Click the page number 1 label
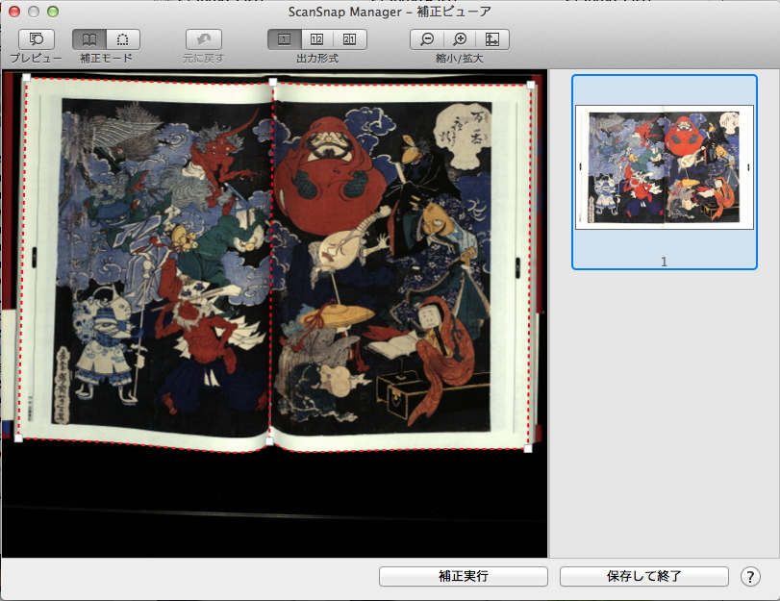The width and height of the screenshot is (780, 601). (x=664, y=262)
